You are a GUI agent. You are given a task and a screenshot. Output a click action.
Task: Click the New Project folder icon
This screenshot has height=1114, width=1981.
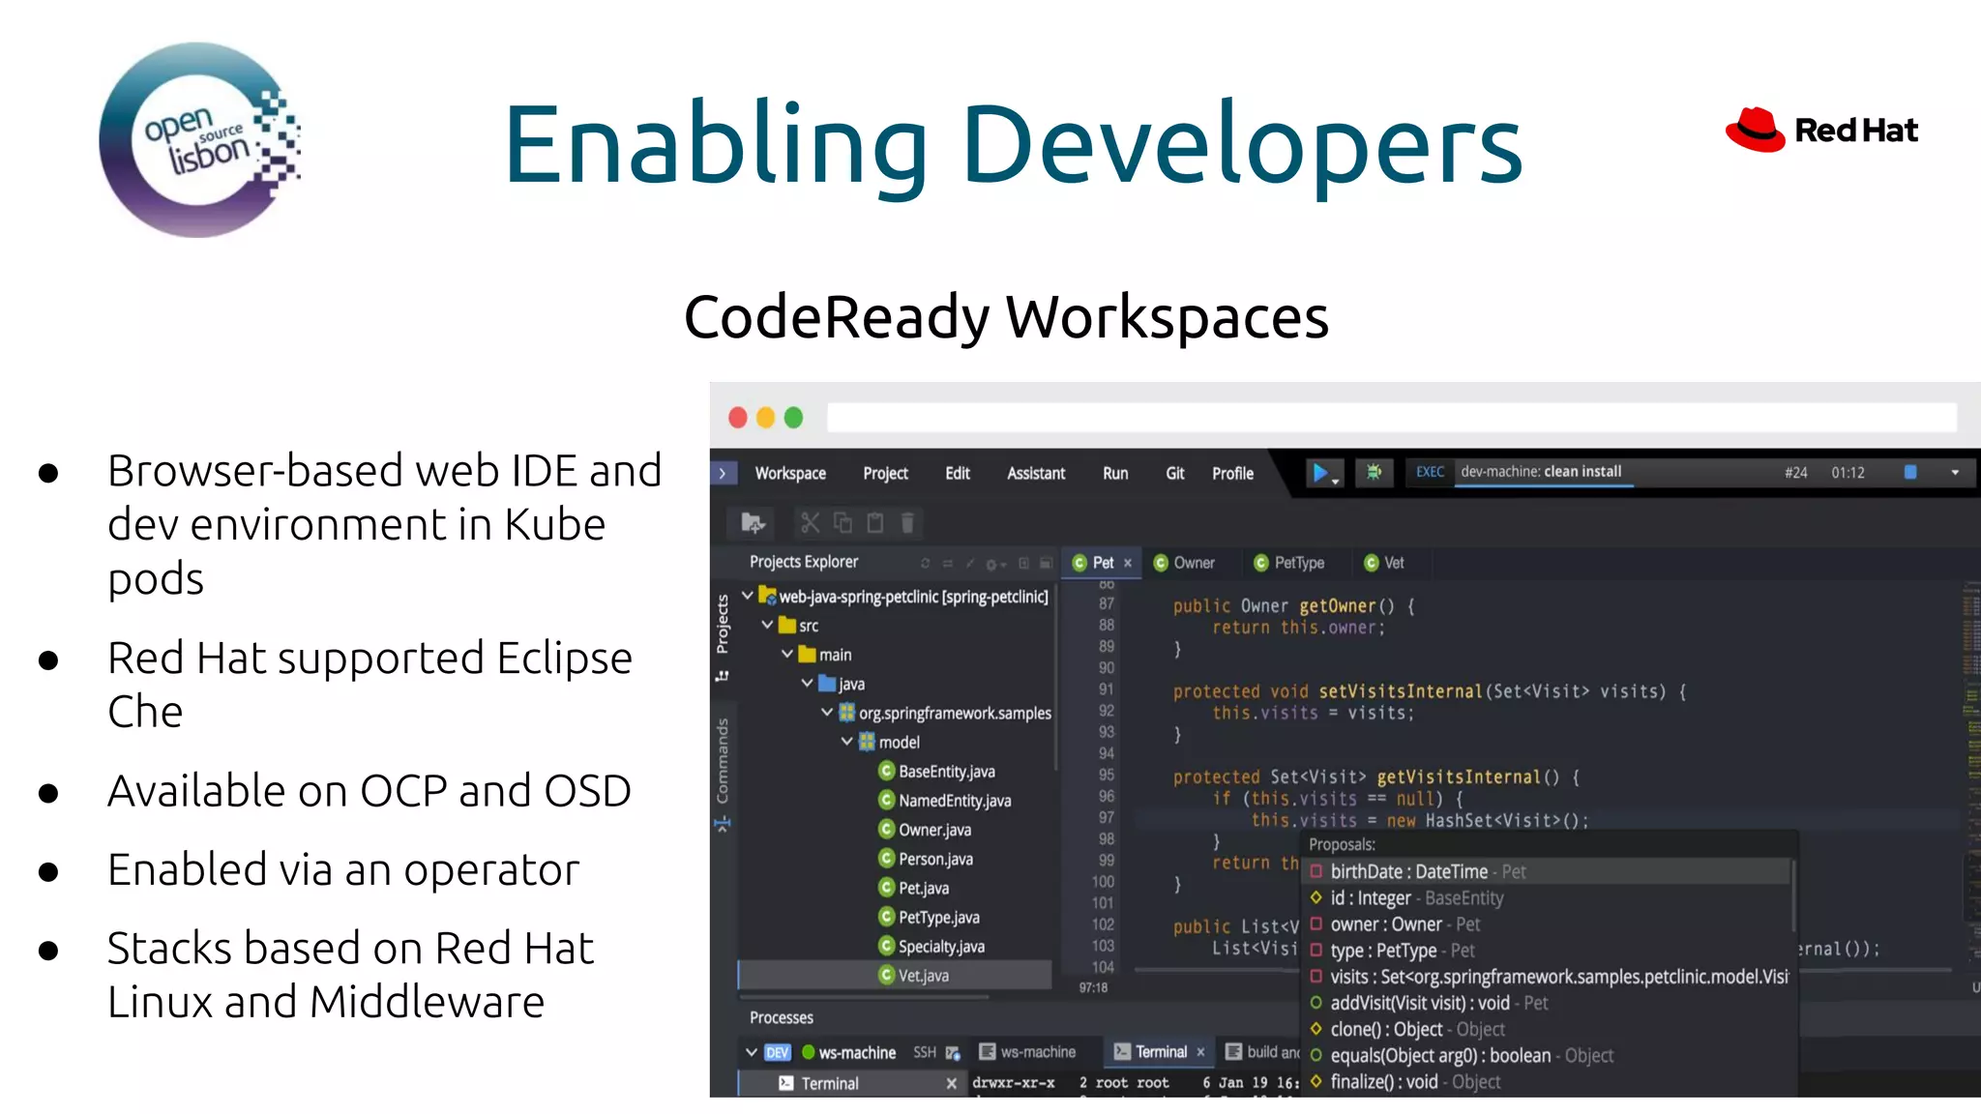click(753, 523)
